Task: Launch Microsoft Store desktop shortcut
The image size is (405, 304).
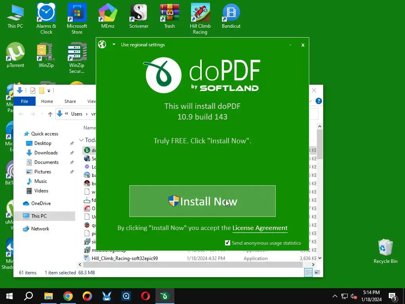Action: click(77, 19)
